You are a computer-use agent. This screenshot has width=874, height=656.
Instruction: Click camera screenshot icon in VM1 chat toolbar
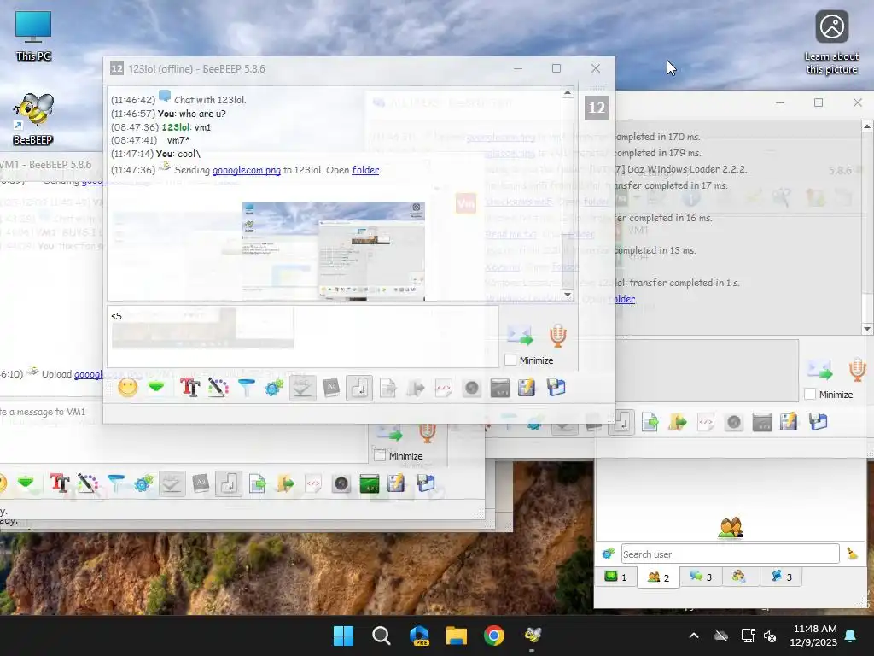tap(341, 483)
